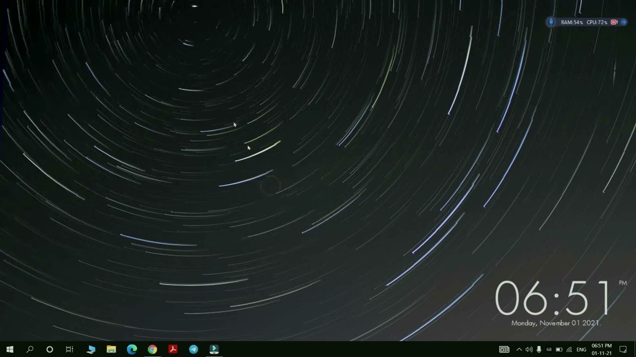Viewport: 636px width, 357px height.
Task: Launch Google Chrome from the taskbar
Action: (153, 350)
